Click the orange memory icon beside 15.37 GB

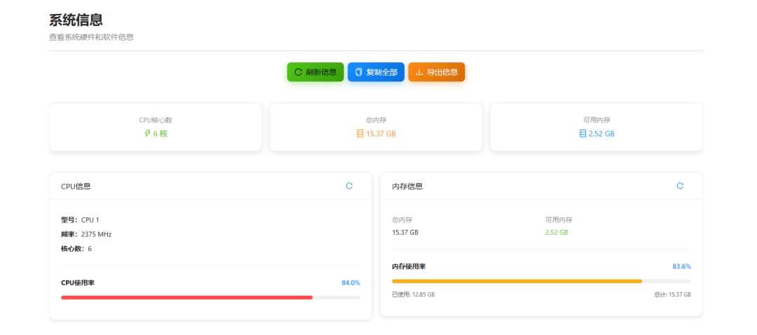pos(360,134)
